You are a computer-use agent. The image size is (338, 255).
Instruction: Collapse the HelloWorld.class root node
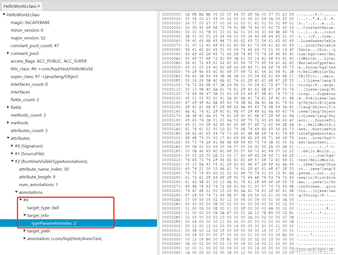(x=4, y=15)
